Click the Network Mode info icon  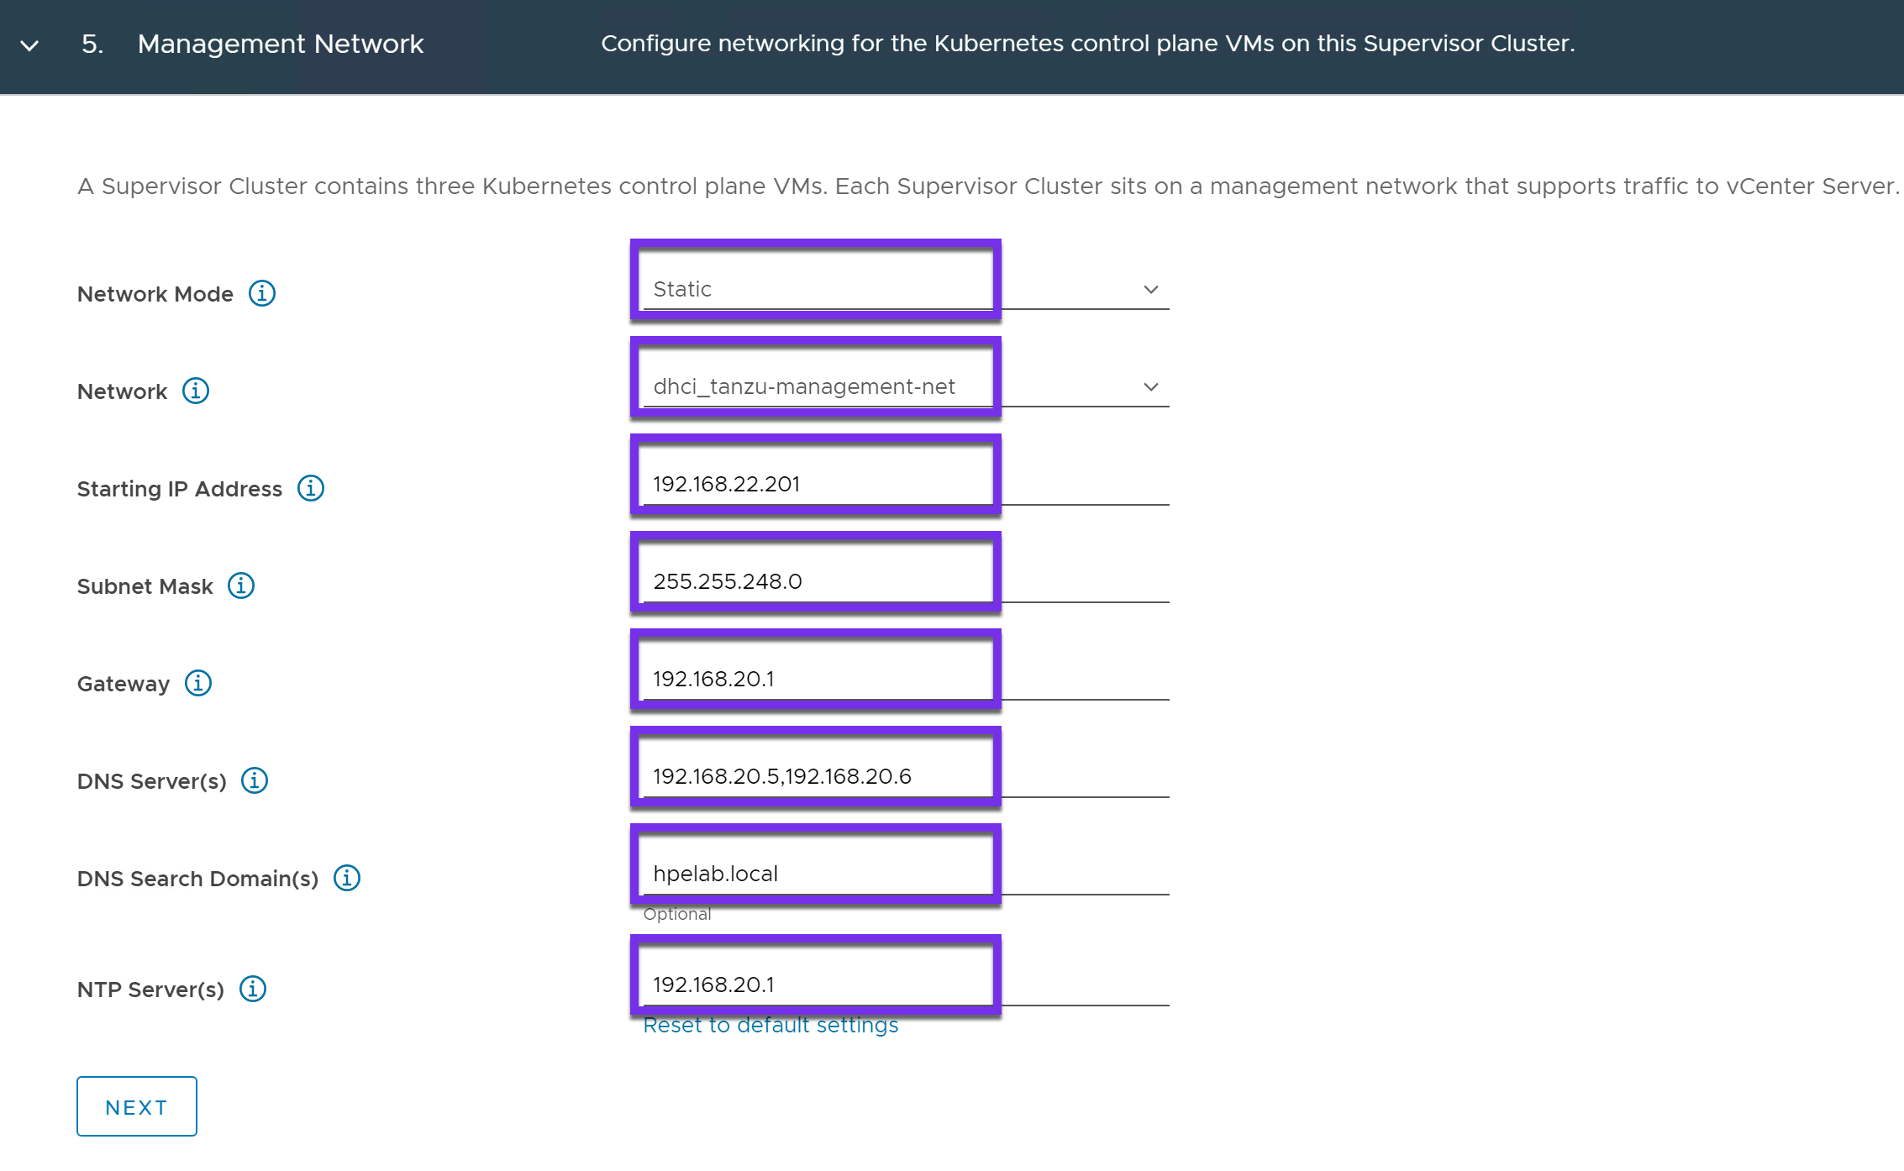tap(262, 293)
